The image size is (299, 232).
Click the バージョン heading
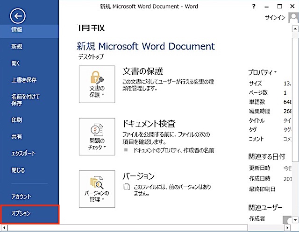[x=138, y=176]
